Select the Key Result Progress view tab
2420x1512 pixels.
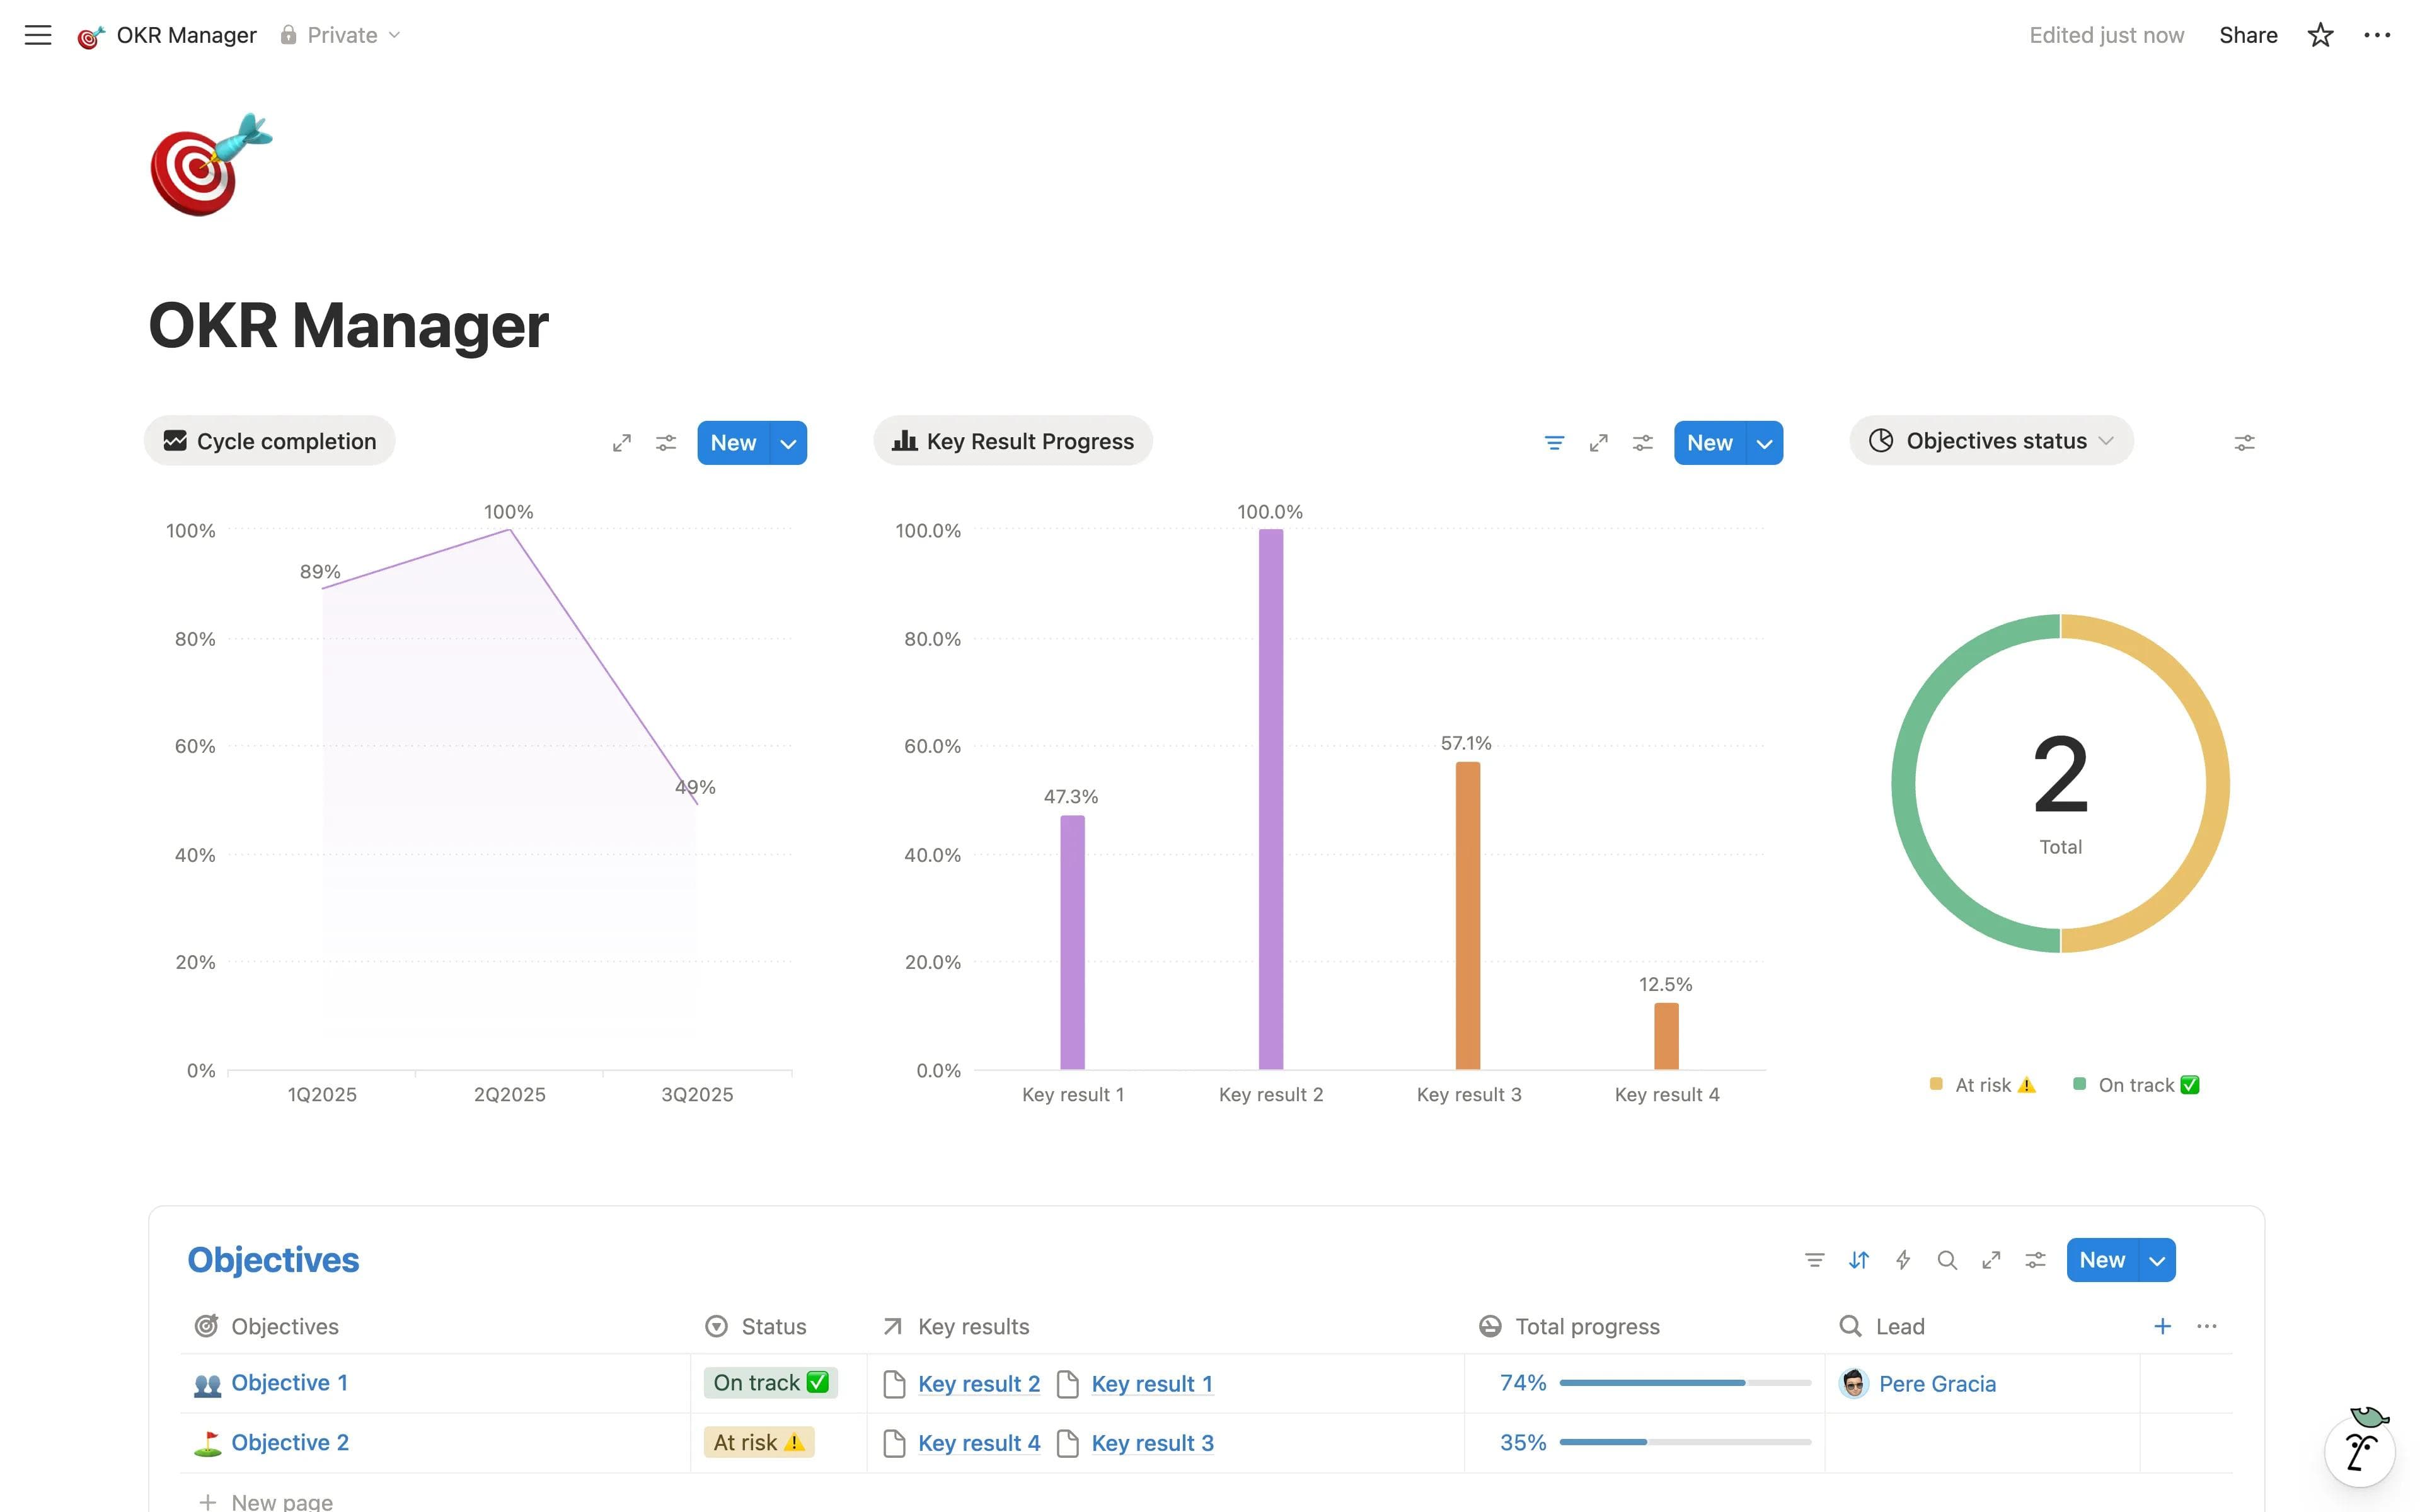tap(1013, 441)
